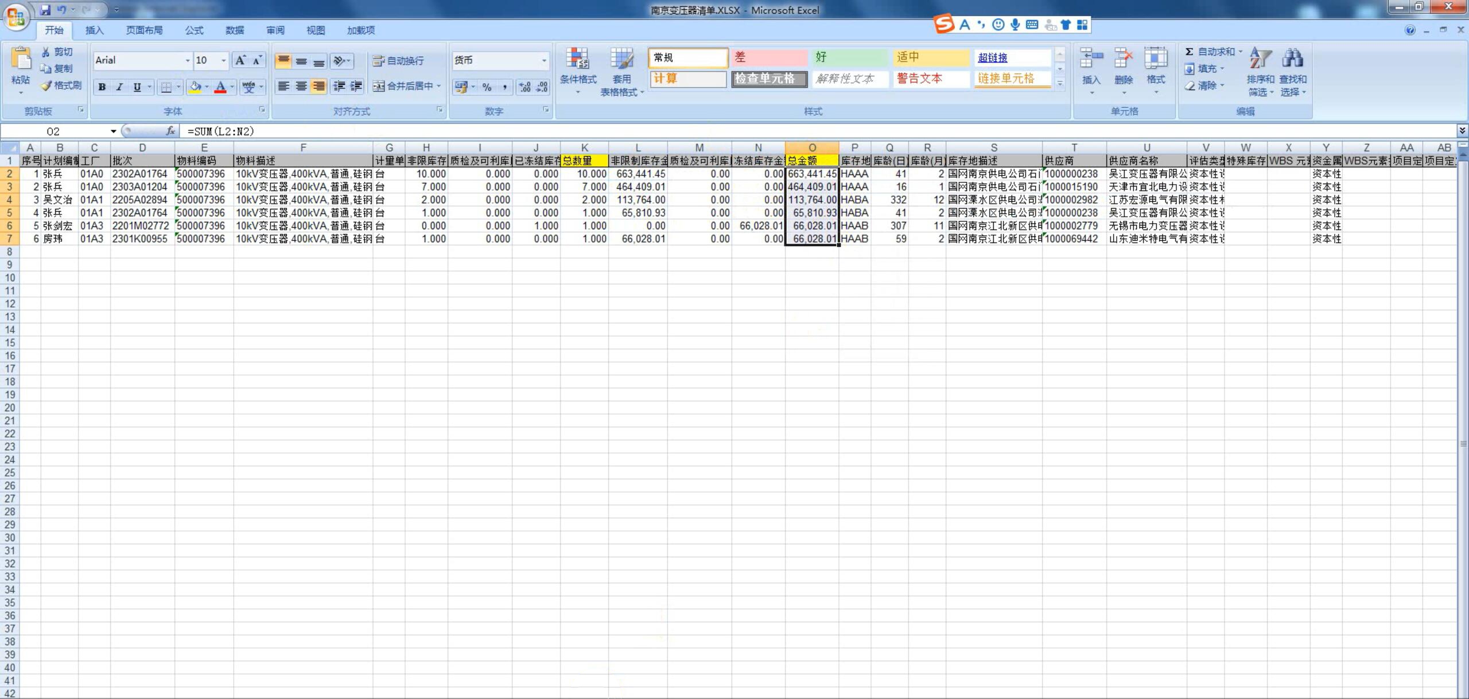Click the yellow fill color bucket

point(195,87)
